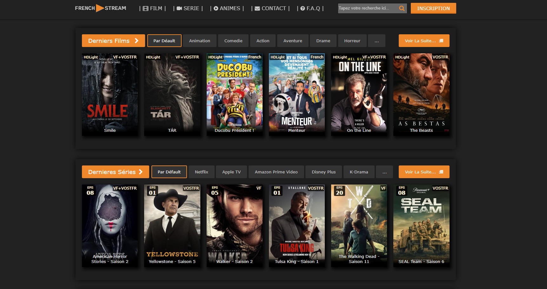Click Voir La Suite for films
Image resolution: width=547 pixels, height=289 pixels.
coord(424,41)
